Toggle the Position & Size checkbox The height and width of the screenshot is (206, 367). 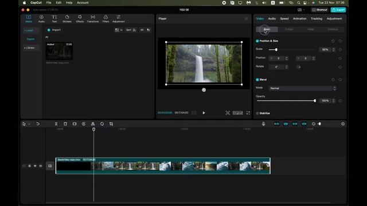pyautogui.click(x=257, y=41)
